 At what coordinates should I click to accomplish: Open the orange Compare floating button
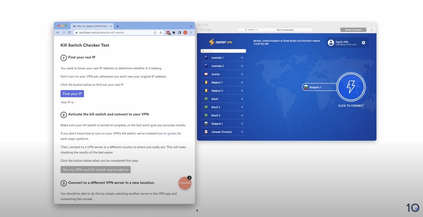tap(185, 183)
